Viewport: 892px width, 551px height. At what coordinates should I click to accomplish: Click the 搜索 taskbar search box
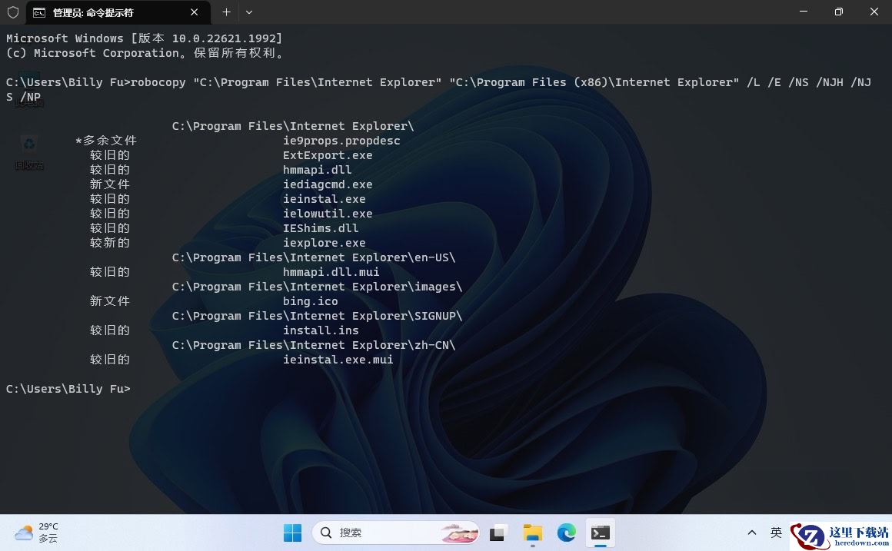396,533
